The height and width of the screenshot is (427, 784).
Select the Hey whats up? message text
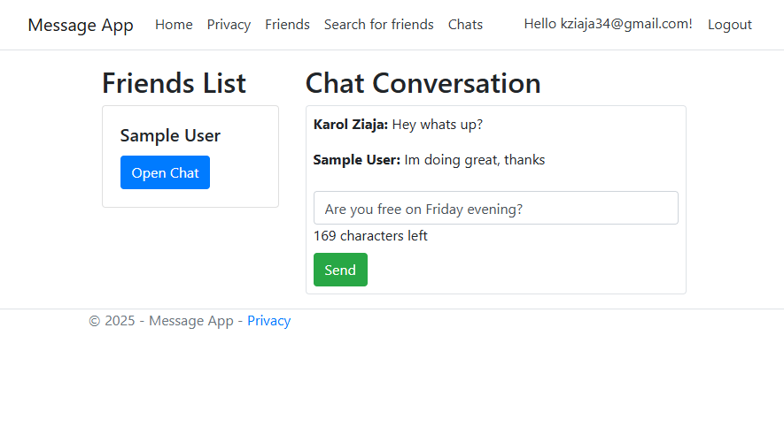click(438, 125)
